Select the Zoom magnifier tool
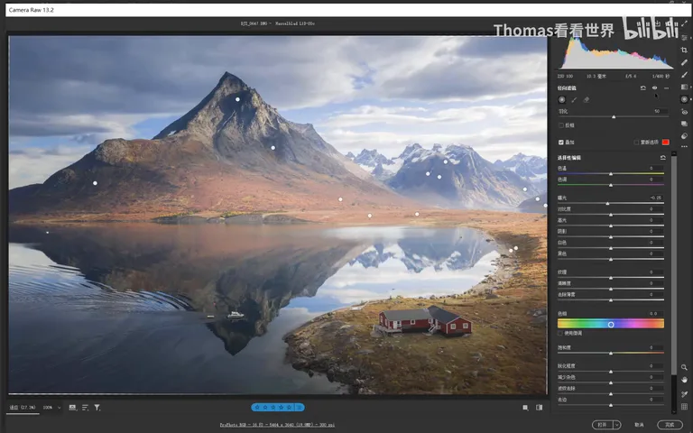Viewport: 693px width, 433px height. (x=684, y=367)
